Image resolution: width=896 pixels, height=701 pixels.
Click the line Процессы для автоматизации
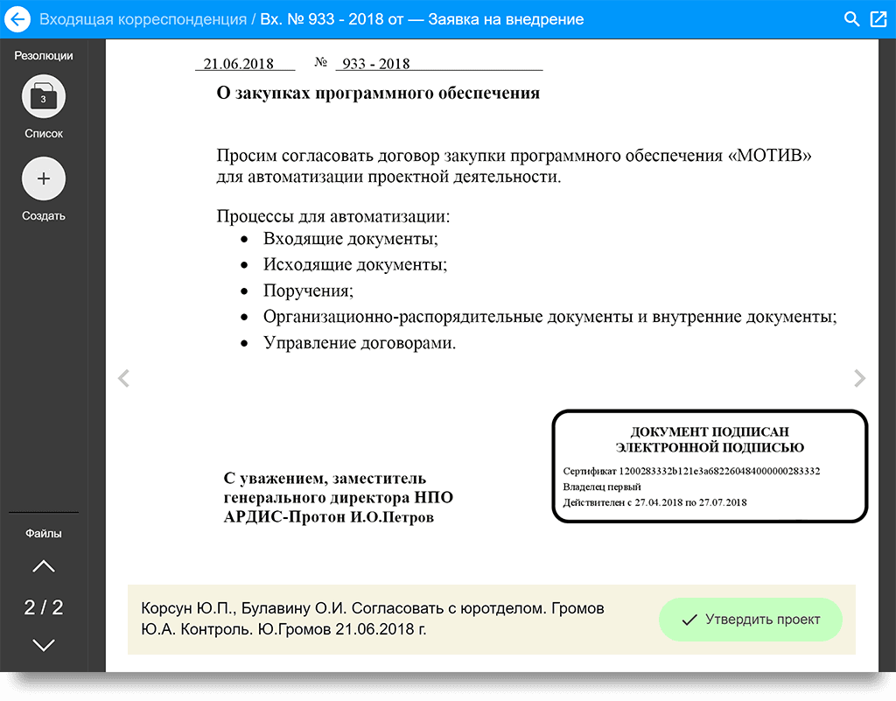pos(333,216)
